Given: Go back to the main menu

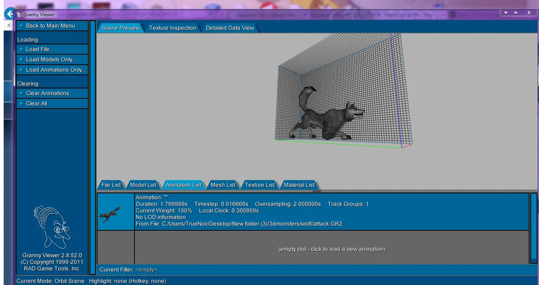Looking at the screenshot, I should (52, 26).
